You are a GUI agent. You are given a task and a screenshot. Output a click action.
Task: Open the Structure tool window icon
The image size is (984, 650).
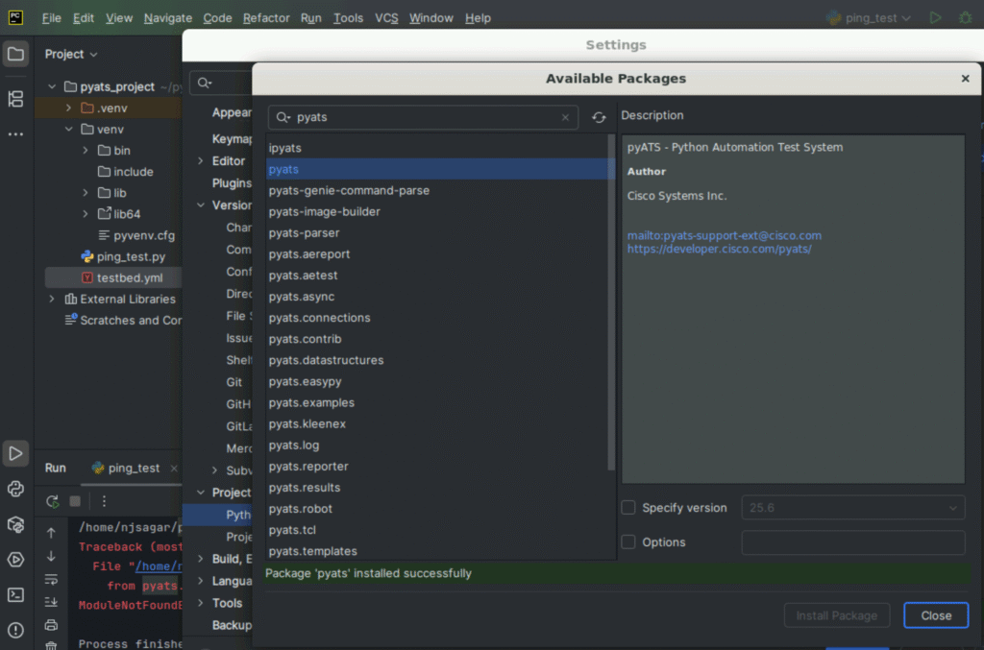(x=15, y=98)
